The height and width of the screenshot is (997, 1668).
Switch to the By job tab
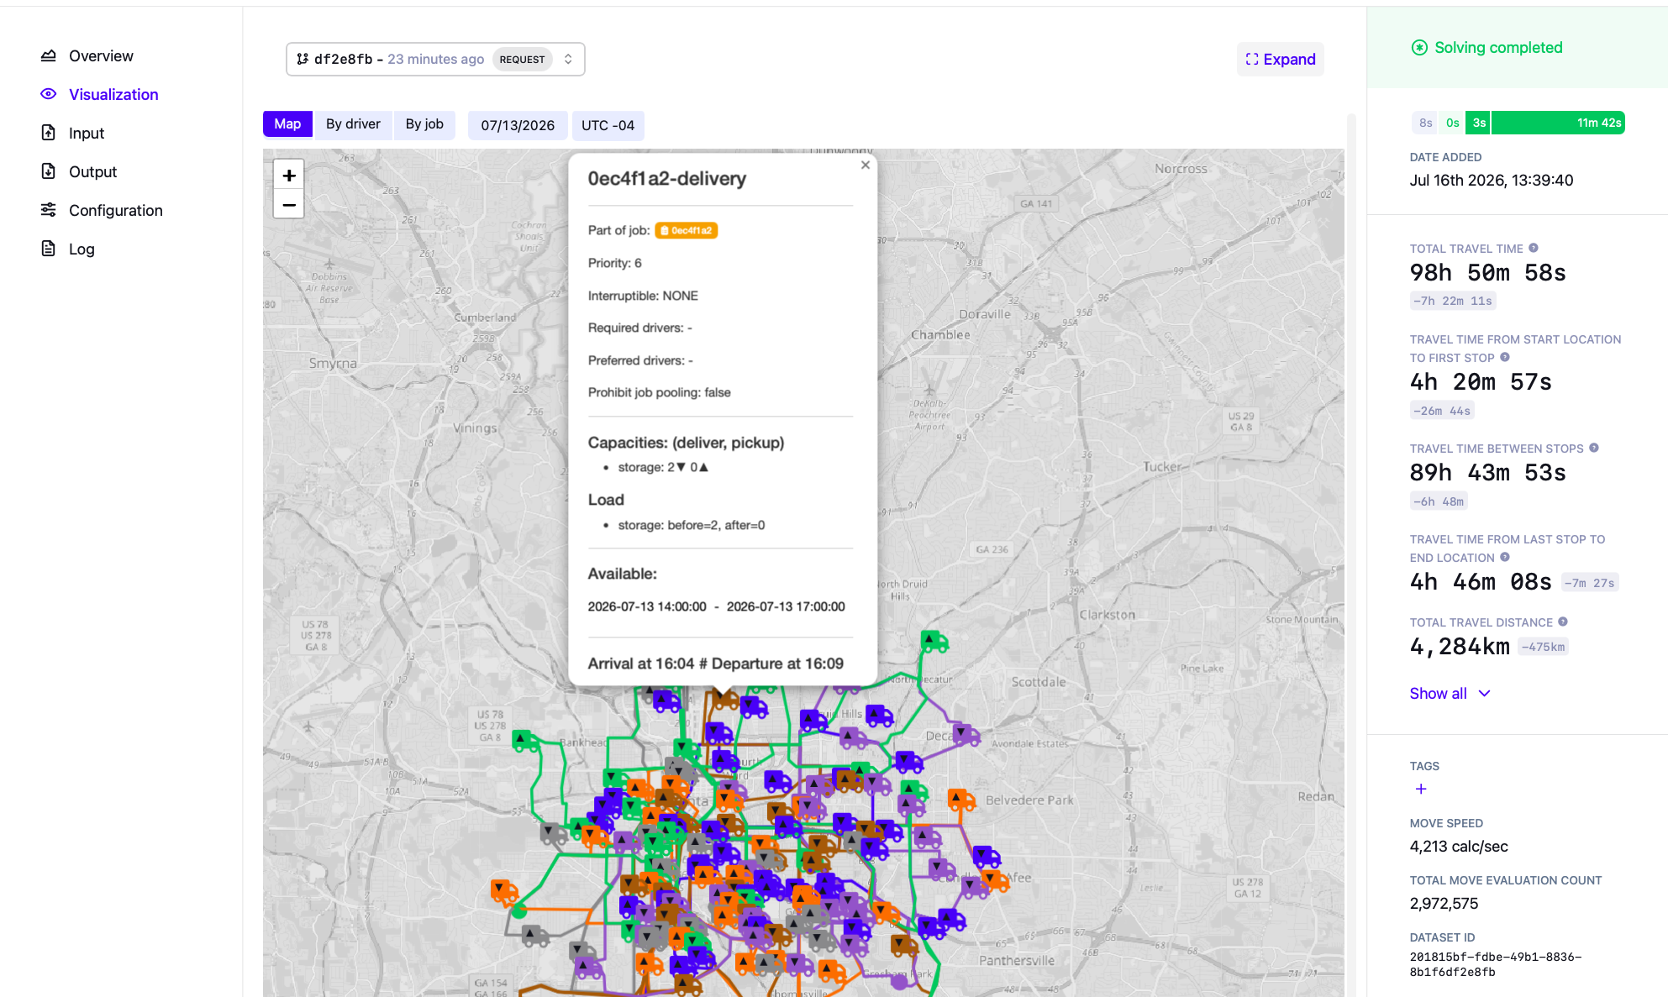click(x=424, y=123)
